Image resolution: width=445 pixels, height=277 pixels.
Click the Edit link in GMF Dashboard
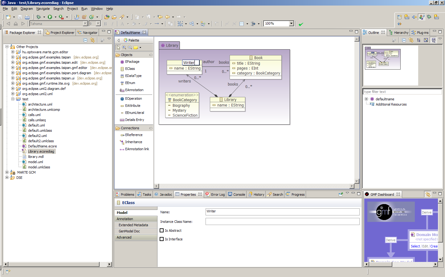pos(425,246)
